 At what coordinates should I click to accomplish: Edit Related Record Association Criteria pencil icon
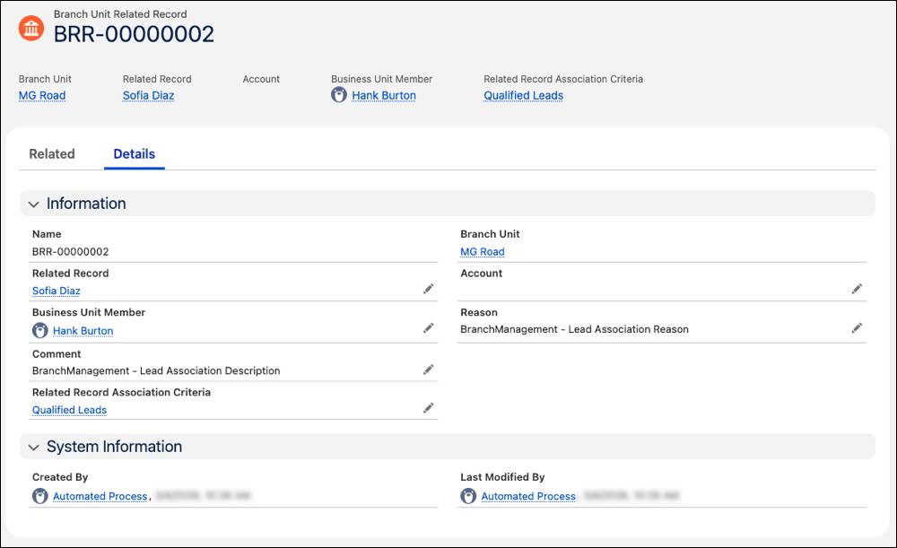coord(428,408)
